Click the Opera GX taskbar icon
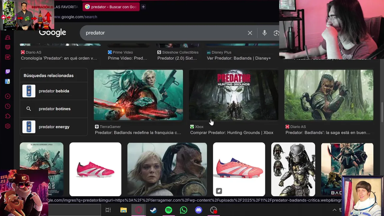384x216 pixels. (x=139, y=210)
